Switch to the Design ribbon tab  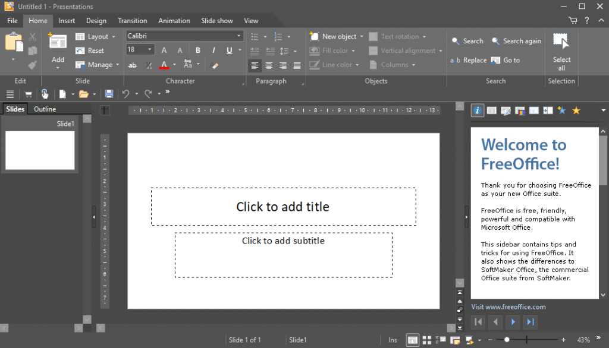click(x=96, y=21)
